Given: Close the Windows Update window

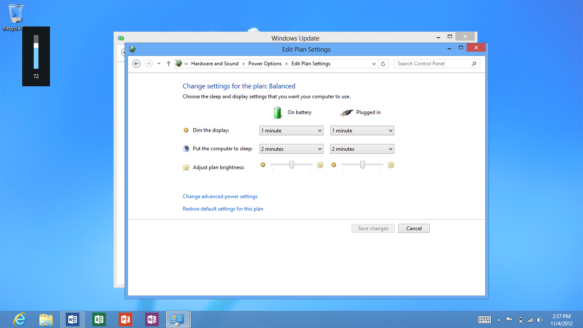Looking at the screenshot, I should click(465, 37).
